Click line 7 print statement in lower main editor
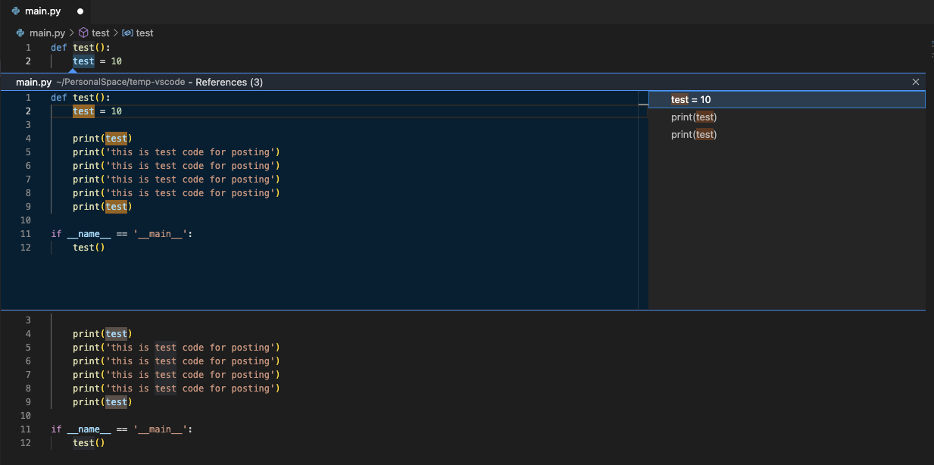Screen dimensions: 934x465 [176, 375]
